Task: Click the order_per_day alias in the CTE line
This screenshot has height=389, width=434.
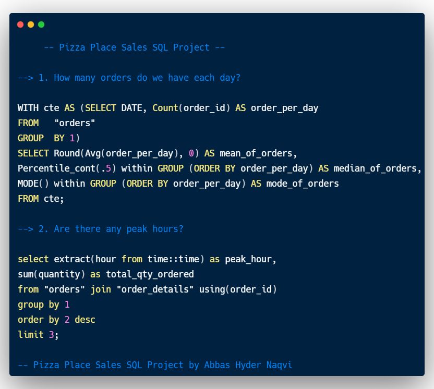Action: [284, 108]
